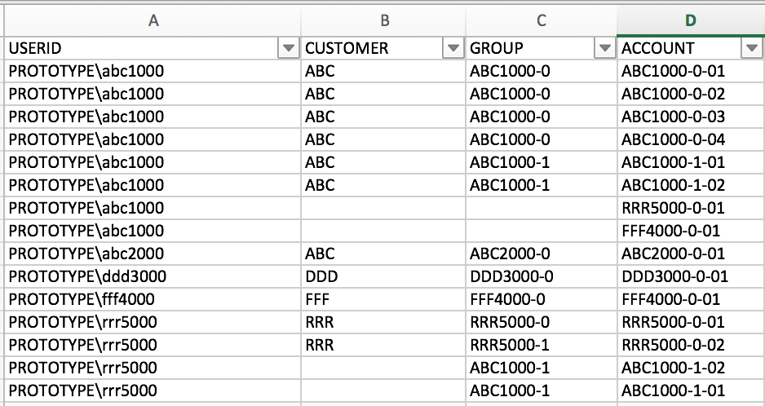Click the DDD customer cell
The height and width of the screenshot is (406, 765).
tap(321, 276)
